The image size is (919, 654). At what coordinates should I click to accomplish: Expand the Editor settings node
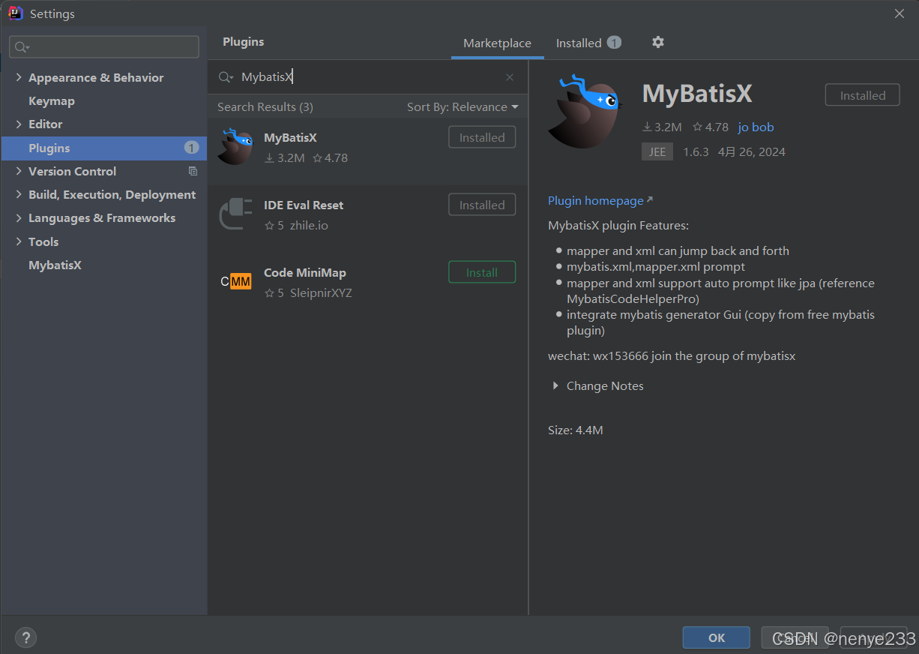(19, 124)
